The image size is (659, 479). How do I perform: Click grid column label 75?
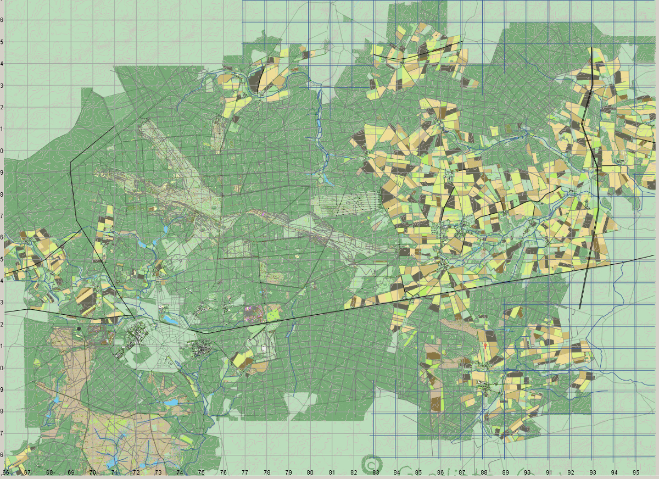202,472
